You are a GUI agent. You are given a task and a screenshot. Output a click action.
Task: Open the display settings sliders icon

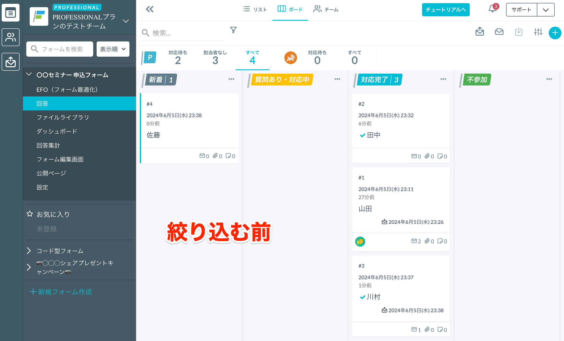tap(538, 32)
